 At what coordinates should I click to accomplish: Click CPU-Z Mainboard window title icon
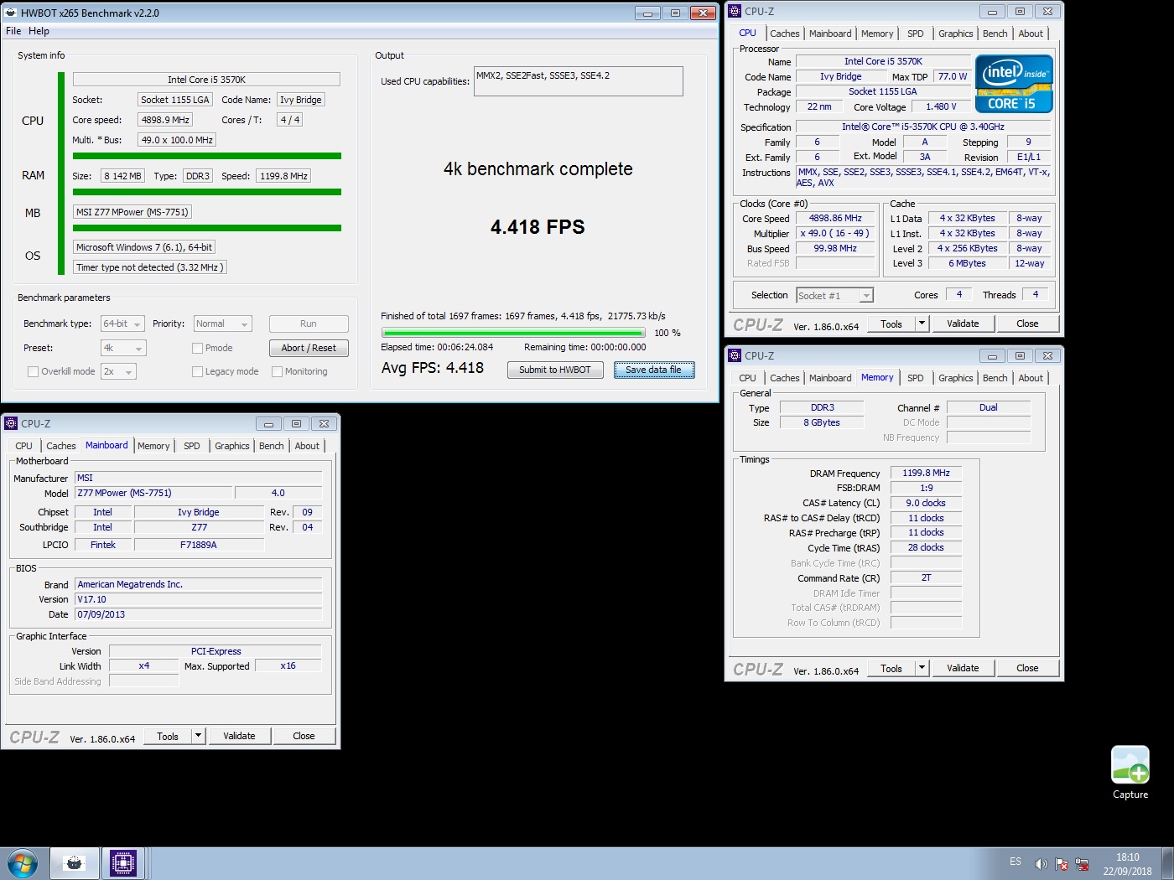click(11, 423)
